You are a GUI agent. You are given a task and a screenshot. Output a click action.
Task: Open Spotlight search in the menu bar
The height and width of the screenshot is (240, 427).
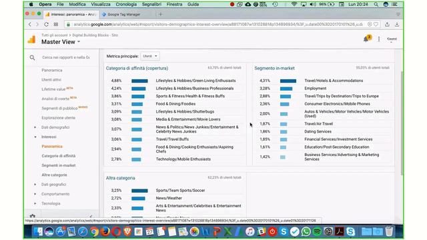click(x=376, y=5)
